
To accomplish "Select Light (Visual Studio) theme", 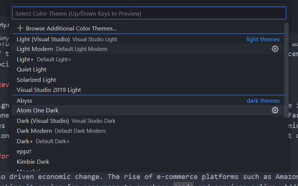I will [x=43, y=39].
